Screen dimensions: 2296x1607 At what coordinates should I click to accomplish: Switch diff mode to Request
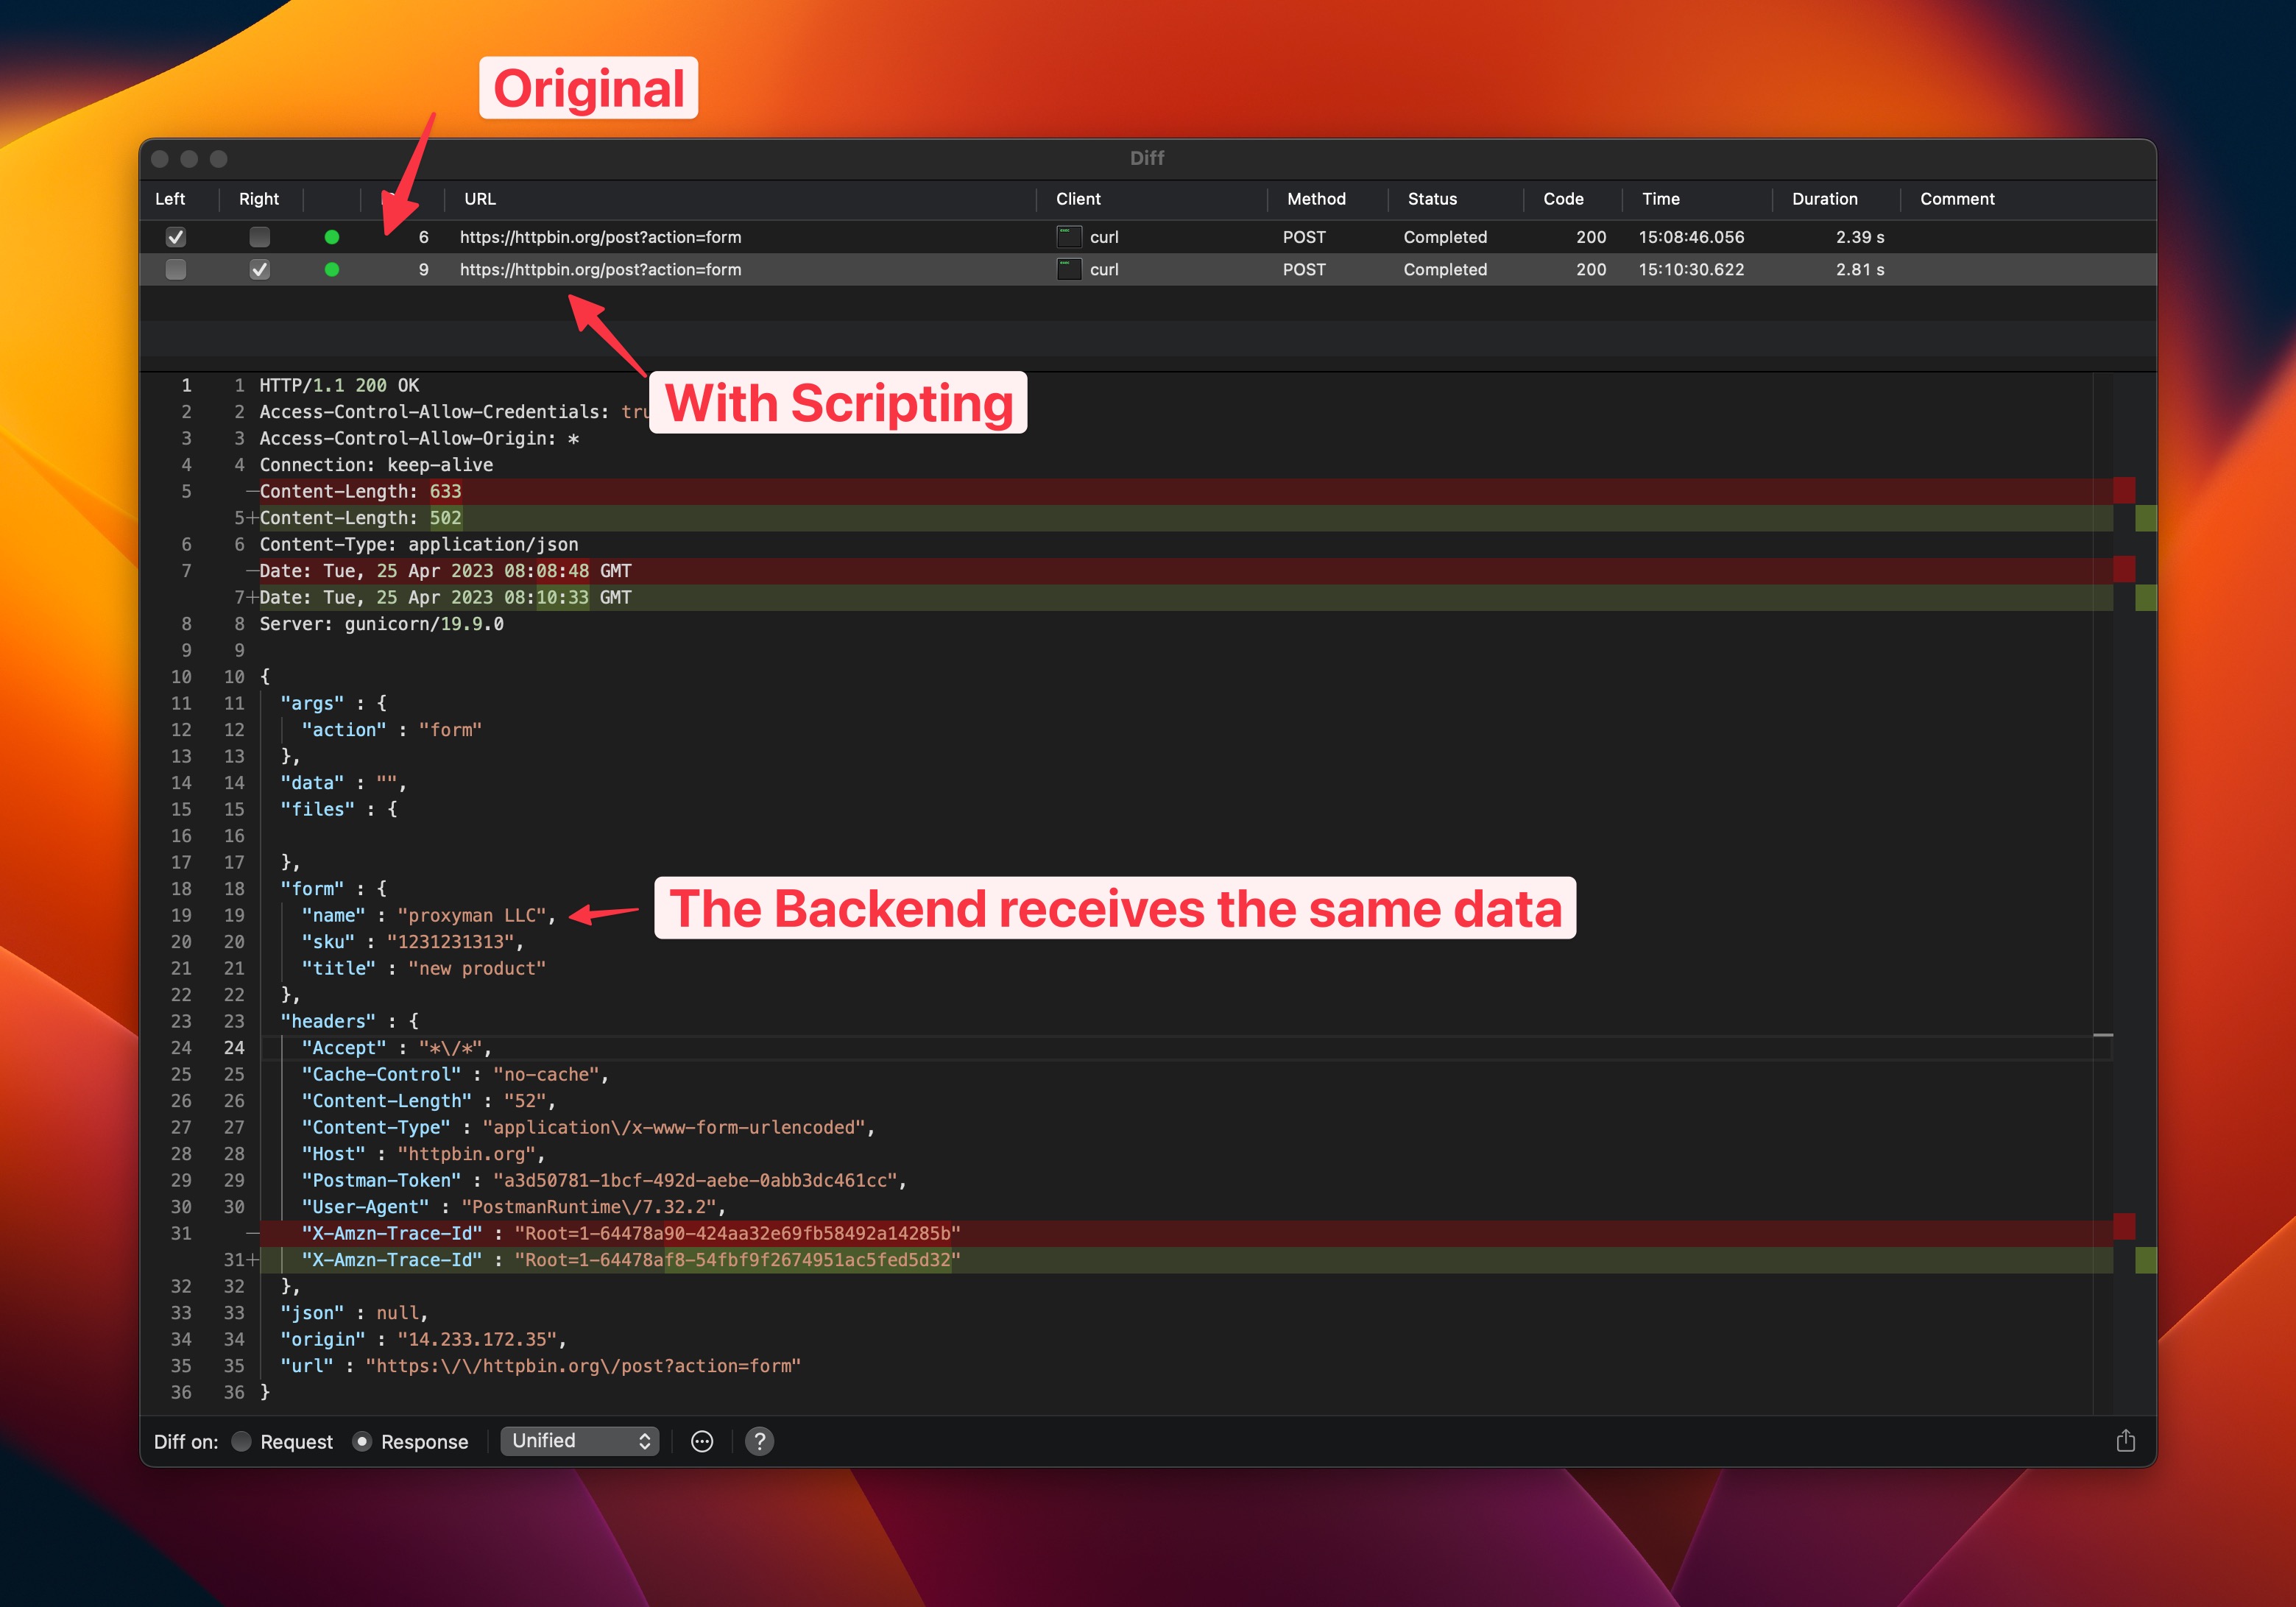pyautogui.click(x=241, y=1441)
